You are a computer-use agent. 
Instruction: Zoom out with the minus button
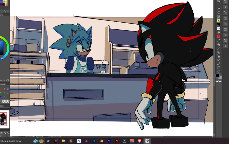(x=27, y=137)
